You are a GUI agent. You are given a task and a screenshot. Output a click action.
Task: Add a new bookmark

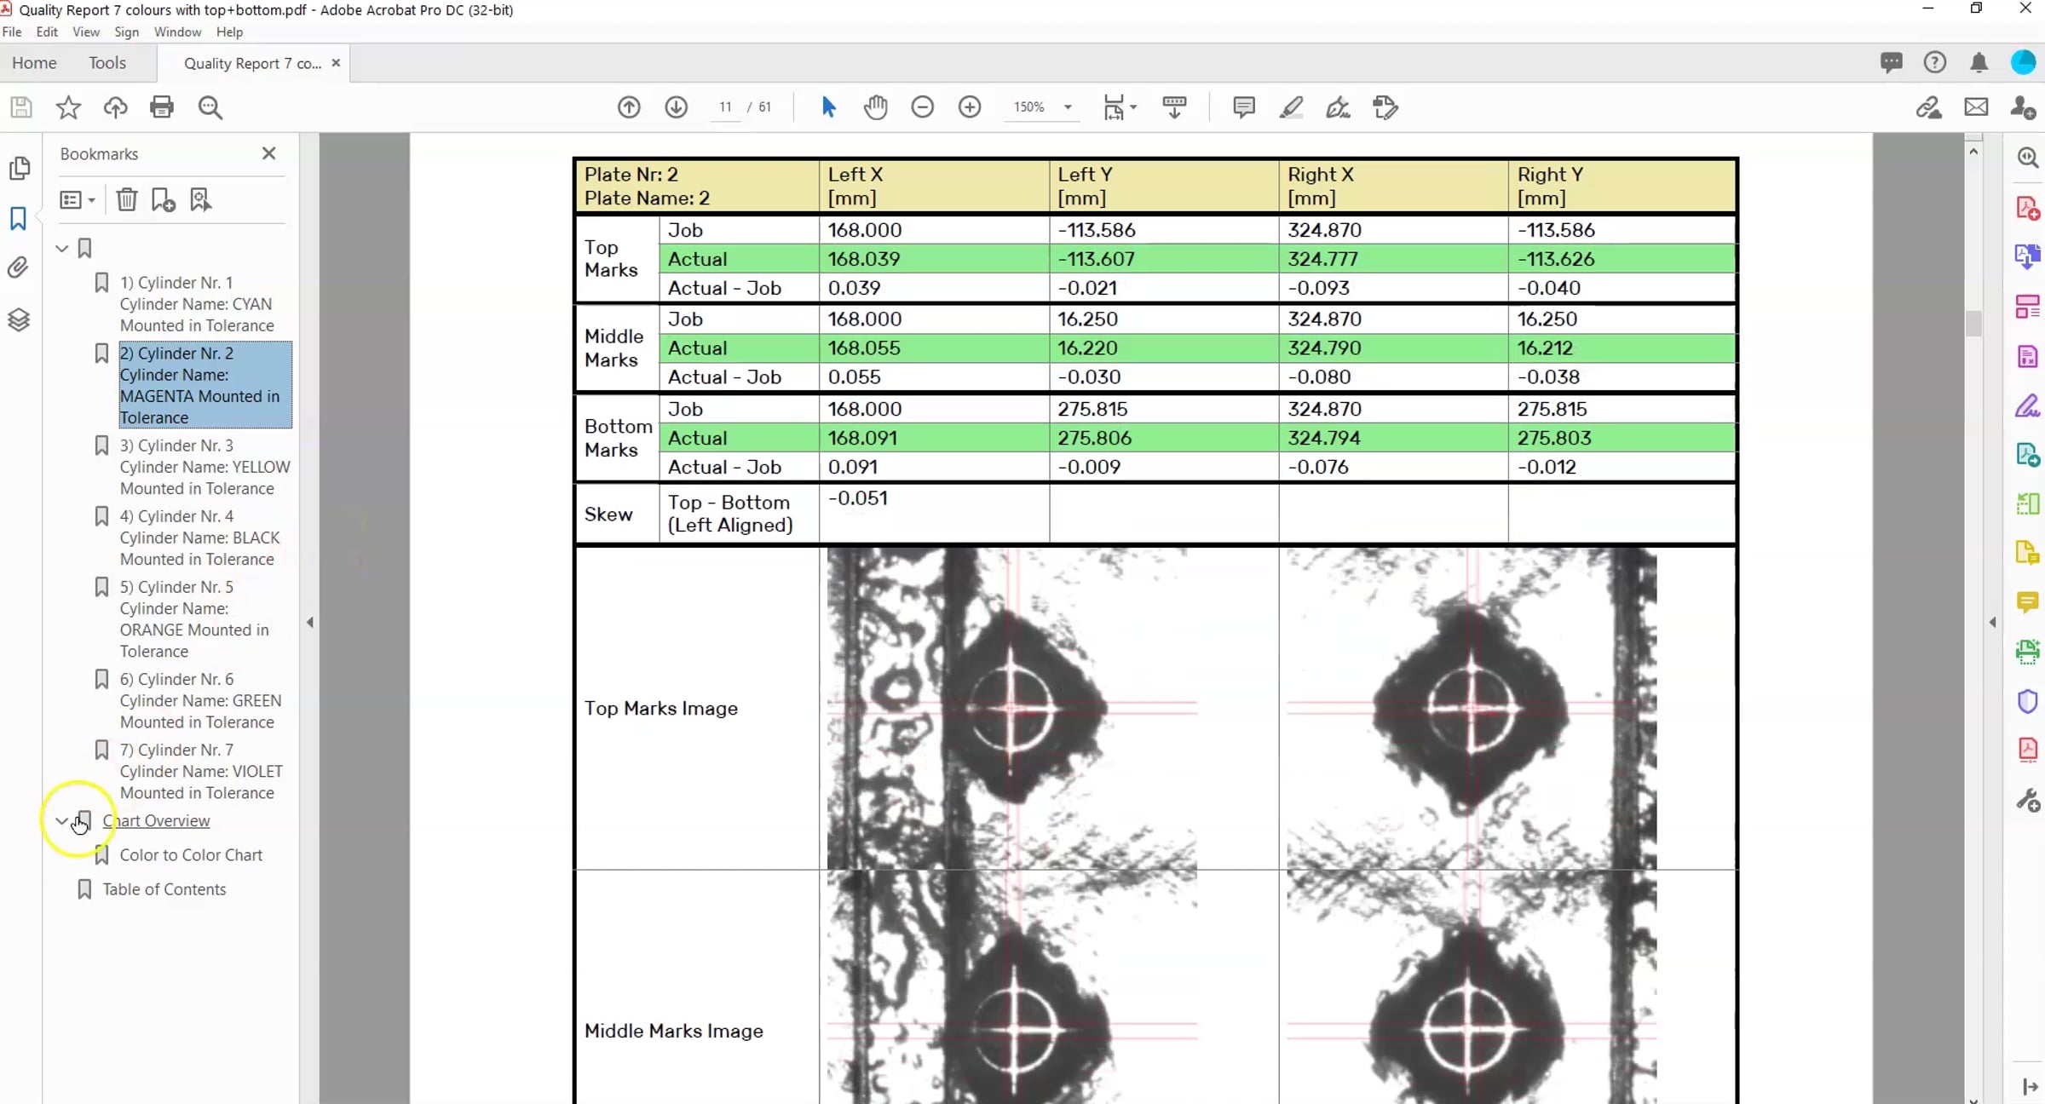(163, 199)
